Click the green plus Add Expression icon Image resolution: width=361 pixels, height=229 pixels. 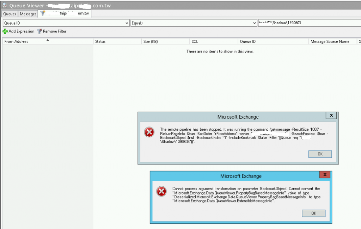(x=5, y=31)
